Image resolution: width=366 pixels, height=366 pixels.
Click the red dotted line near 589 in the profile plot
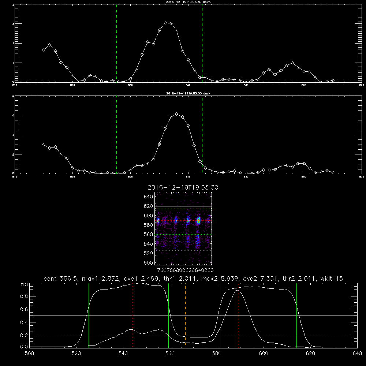238,315
